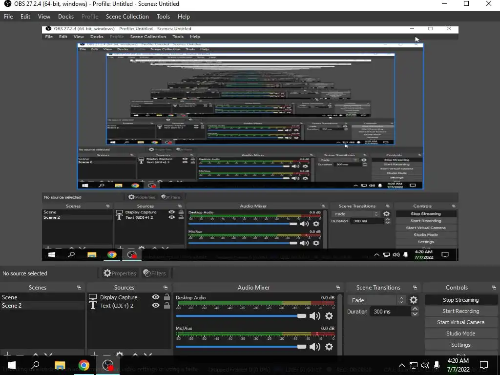This screenshot has height=375, width=500.
Task: Open Windows taskbar search
Action: point(35,365)
